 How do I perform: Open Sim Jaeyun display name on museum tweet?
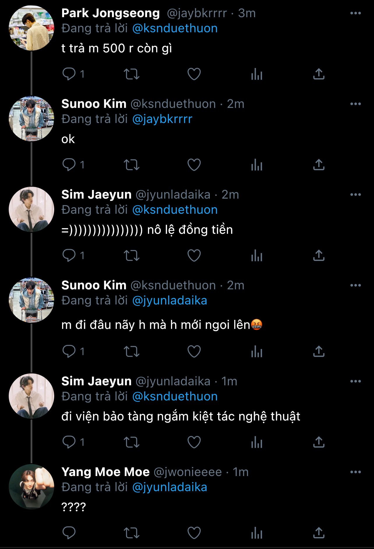click(x=96, y=381)
